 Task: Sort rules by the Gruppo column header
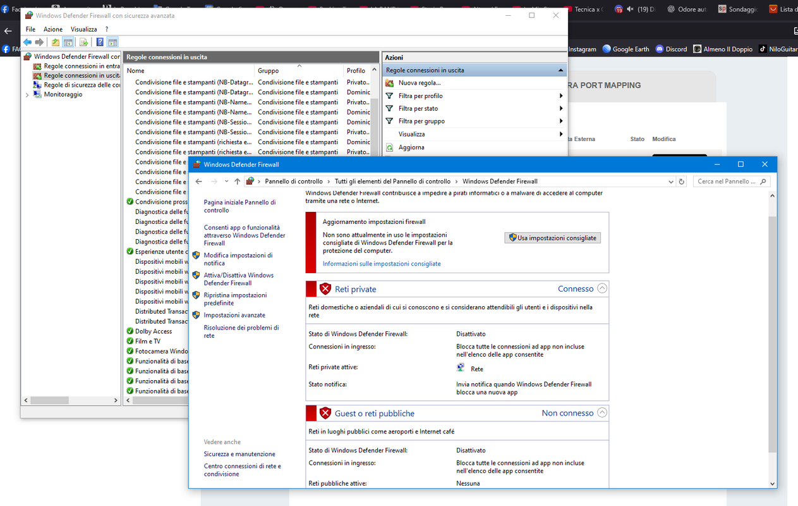(x=299, y=70)
